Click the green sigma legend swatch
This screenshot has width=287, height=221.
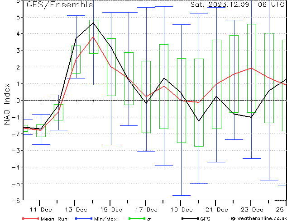[137, 218]
